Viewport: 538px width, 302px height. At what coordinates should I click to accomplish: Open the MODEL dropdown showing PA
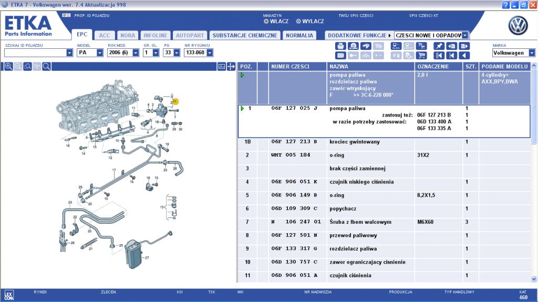(99, 53)
